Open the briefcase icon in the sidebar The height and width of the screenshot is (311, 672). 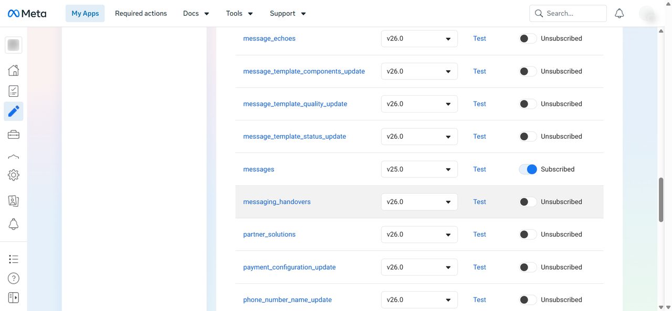click(x=14, y=135)
